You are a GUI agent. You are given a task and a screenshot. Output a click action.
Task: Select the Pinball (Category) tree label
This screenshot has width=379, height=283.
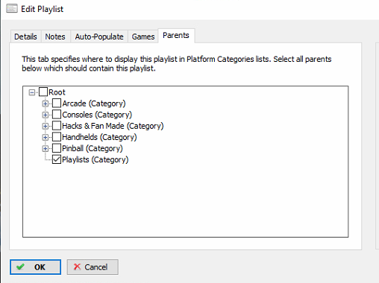tap(93, 148)
